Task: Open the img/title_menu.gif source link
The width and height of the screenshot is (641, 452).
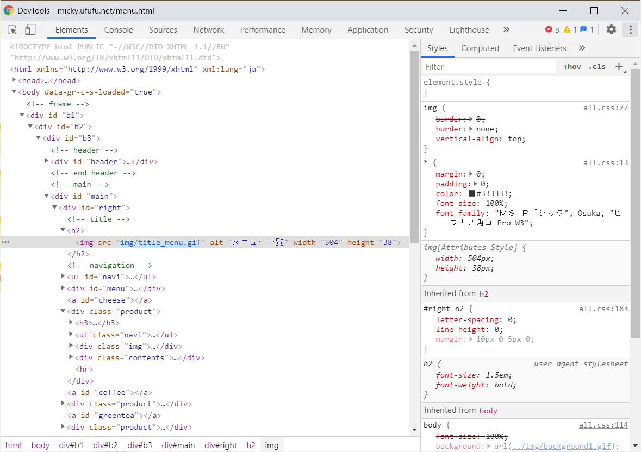Action: [x=160, y=242]
